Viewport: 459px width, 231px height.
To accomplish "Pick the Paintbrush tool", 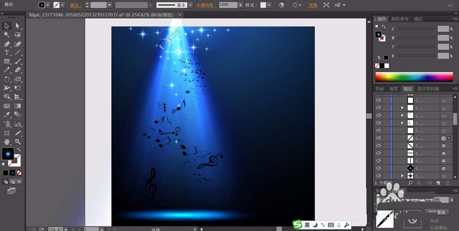I will click(x=17, y=62).
